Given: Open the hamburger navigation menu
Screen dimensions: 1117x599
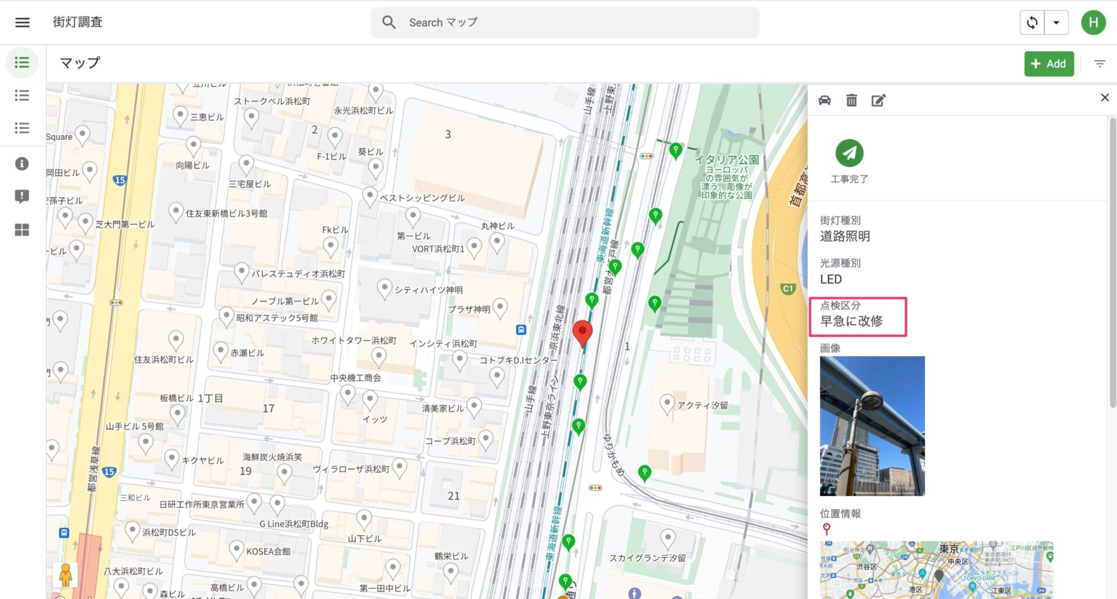Looking at the screenshot, I should click(22, 22).
